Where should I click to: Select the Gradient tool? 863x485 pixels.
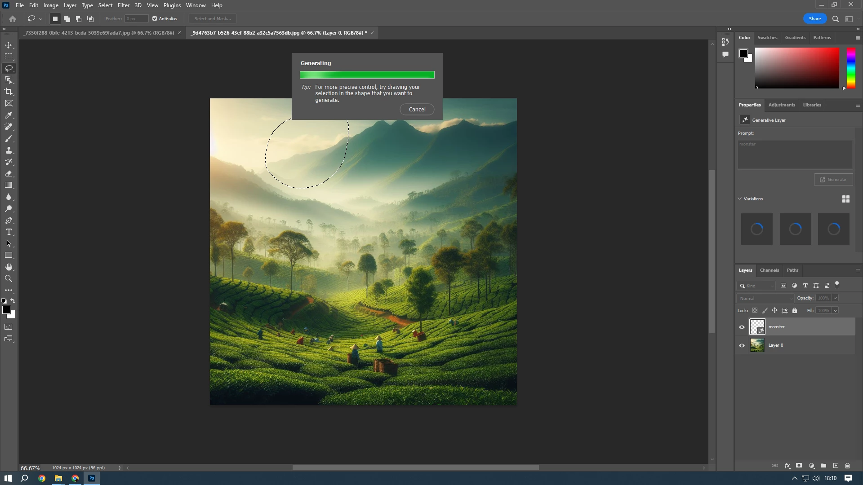9,185
